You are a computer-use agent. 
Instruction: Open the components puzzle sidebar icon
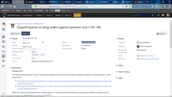click(3, 61)
